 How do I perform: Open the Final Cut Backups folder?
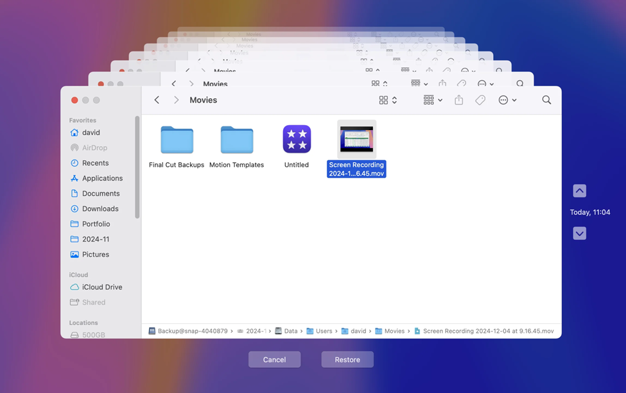point(177,140)
